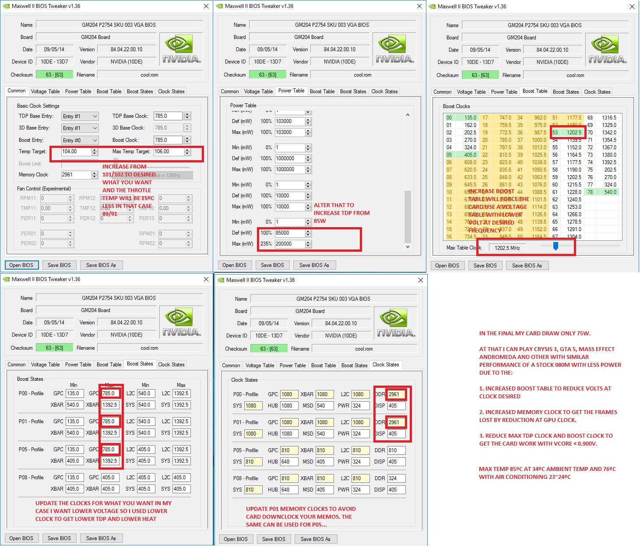
Task: Open the Clock States tab in the Boost States window
Action: pyautogui.click(x=171, y=365)
